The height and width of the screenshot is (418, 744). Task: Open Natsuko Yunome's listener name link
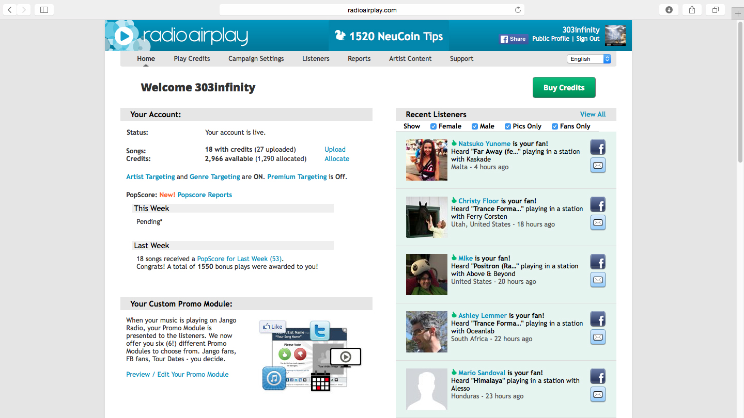484,143
